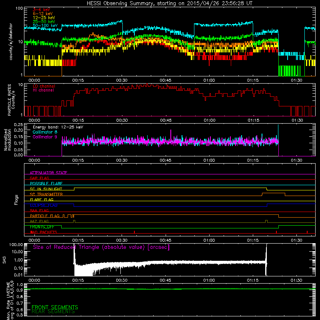The image size is (320, 320).
Task: Click the FRONTS OFF flag label
Action: [42, 227]
